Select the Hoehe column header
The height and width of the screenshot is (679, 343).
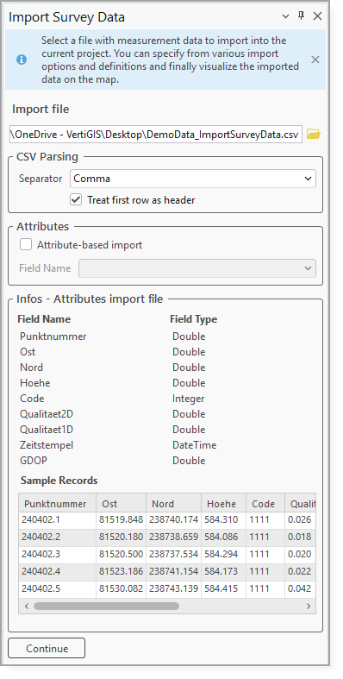click(x=223, y=503)
